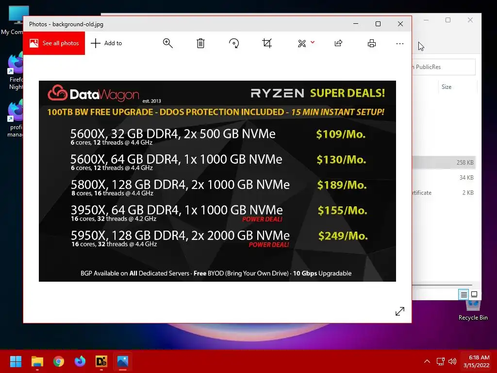Close the Photos window
The image size is (497, 373).
[400, 24]
